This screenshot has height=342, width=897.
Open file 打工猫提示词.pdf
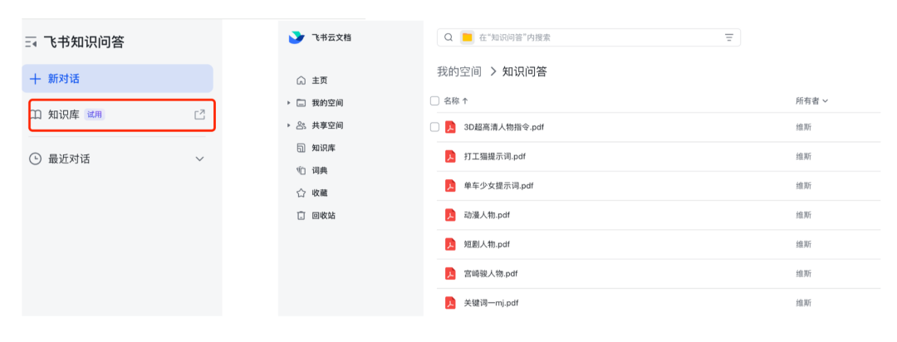click(495, 156)
